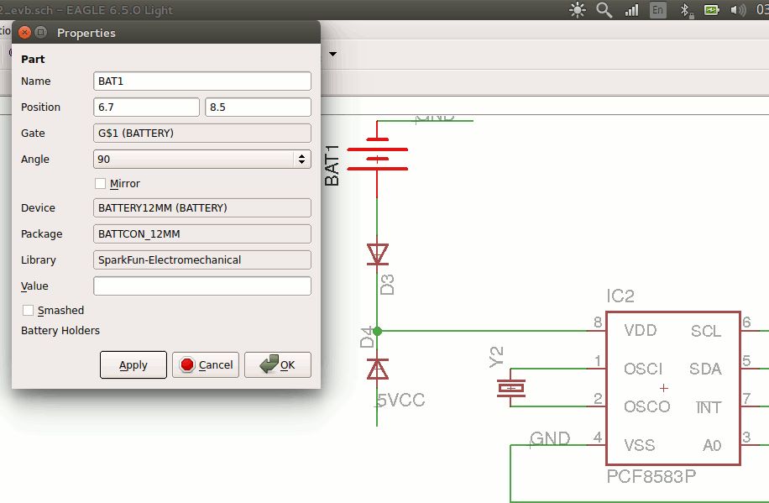Click the Y2 crystal symbol
The image size is (769, 503).
[x=511, y=388]
